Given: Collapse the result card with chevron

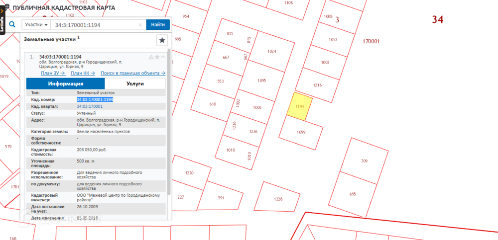Looking at the screenshot, I should click(163, 57).
